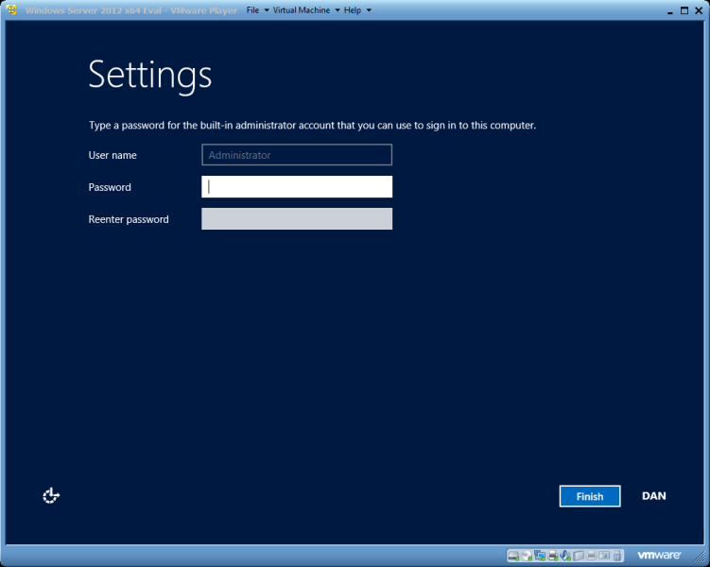
Task: Focus the Password input field
Action: [297, 187]
